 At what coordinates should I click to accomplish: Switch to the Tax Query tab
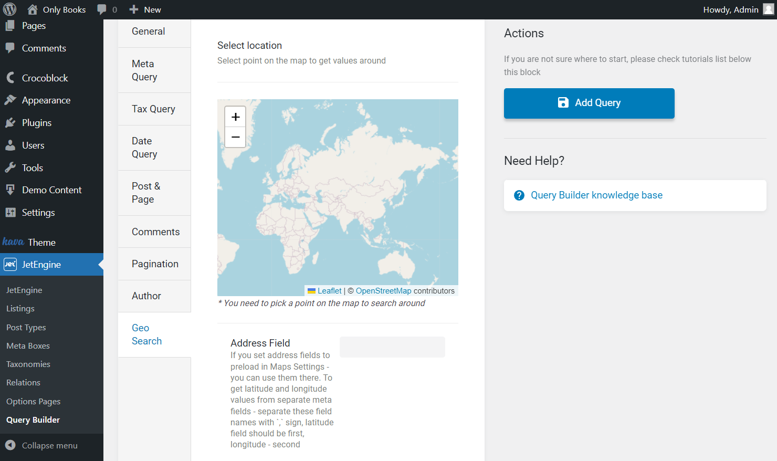154,109
